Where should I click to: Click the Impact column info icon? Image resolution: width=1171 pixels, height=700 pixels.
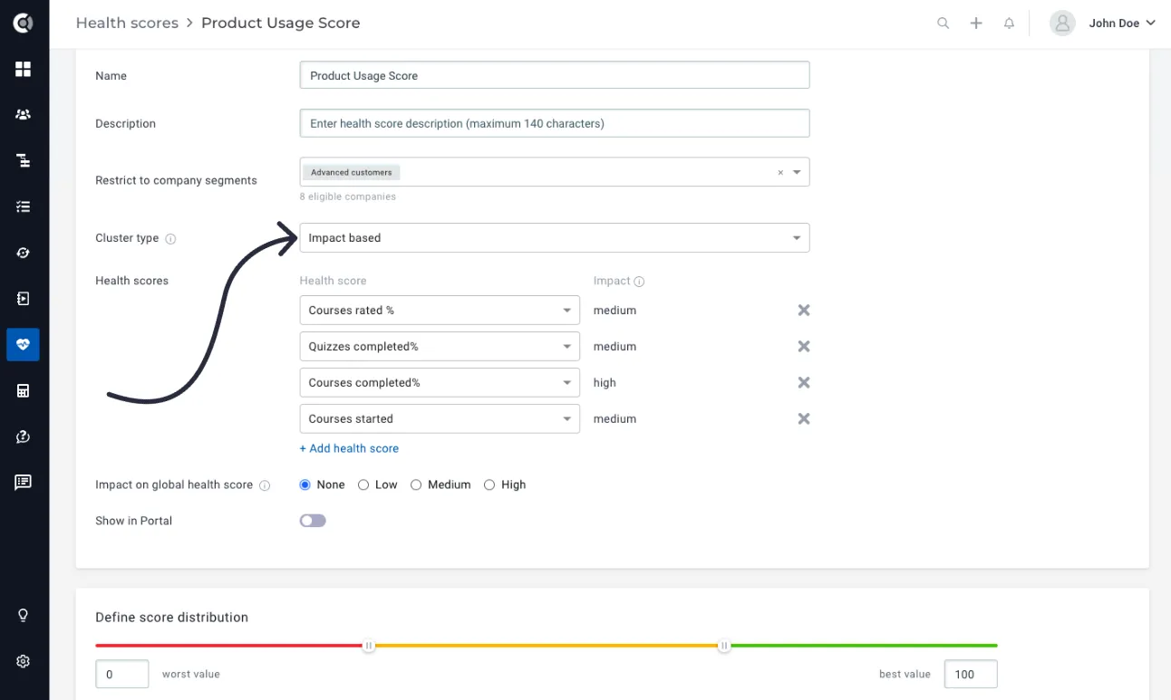pyautogui.click(x=639, y=282)
